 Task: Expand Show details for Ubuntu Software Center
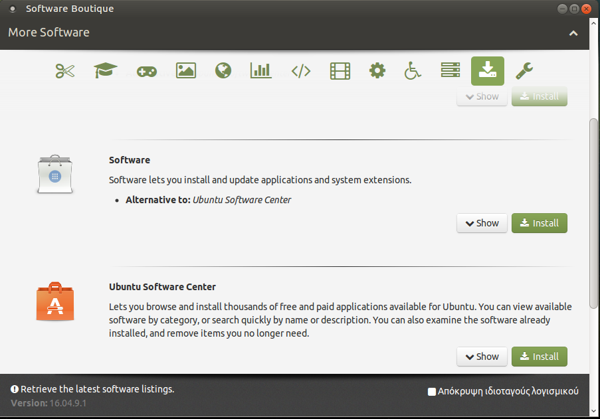(x=482, y=357)
